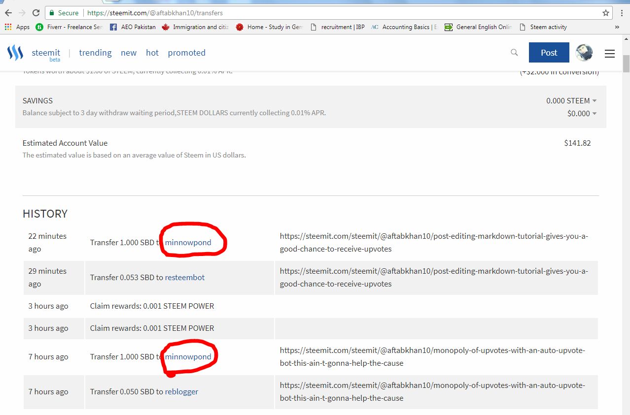This screenshot has height=415, width=630.
Task: Go to the trending tab
Action: coord(95,53)
